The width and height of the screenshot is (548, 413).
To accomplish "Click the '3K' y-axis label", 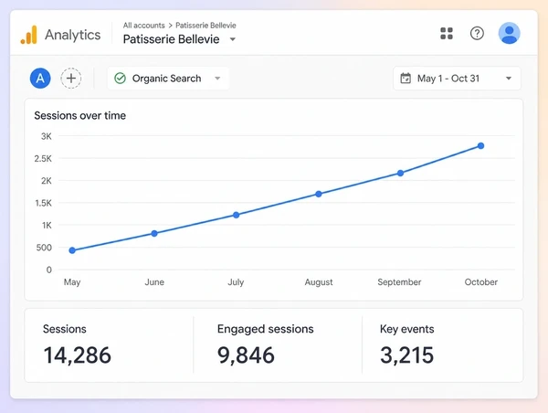I will click(47, 136).
